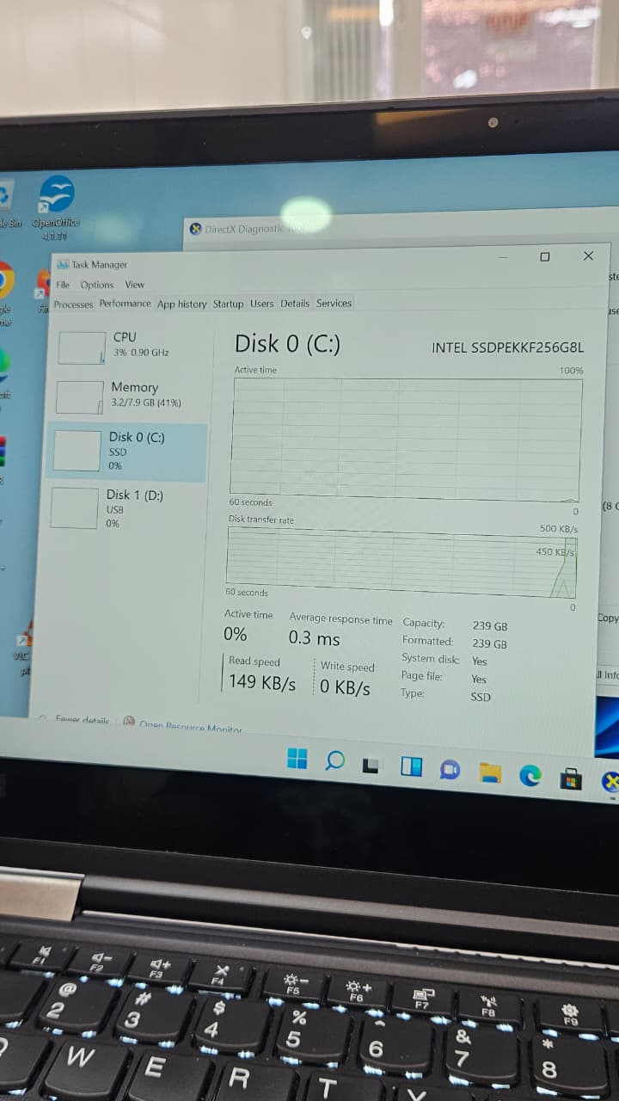
Task: Open Microsoft Store from taskbar
Action: [571, 779]
